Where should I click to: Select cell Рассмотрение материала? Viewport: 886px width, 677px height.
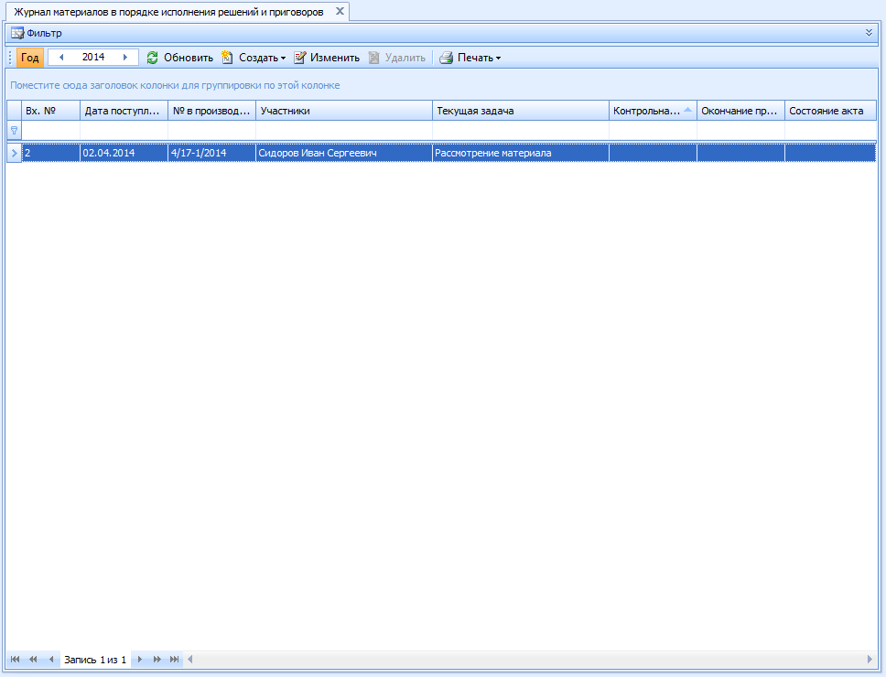click(x=521, y=153)
